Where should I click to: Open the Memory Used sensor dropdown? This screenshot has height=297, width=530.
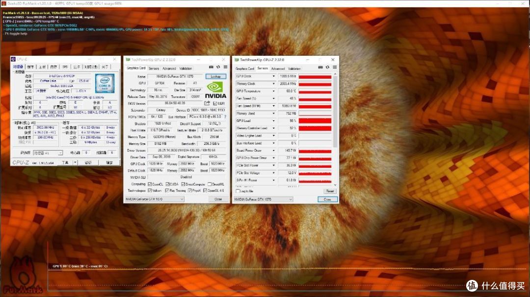(x=273, y=114)
